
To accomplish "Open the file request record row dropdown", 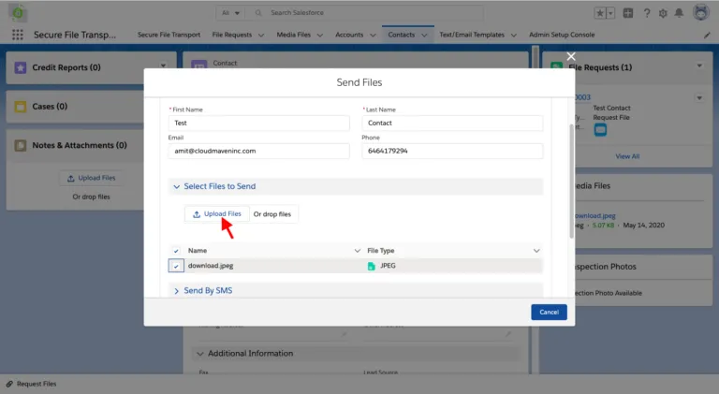I will click(699, 97).
